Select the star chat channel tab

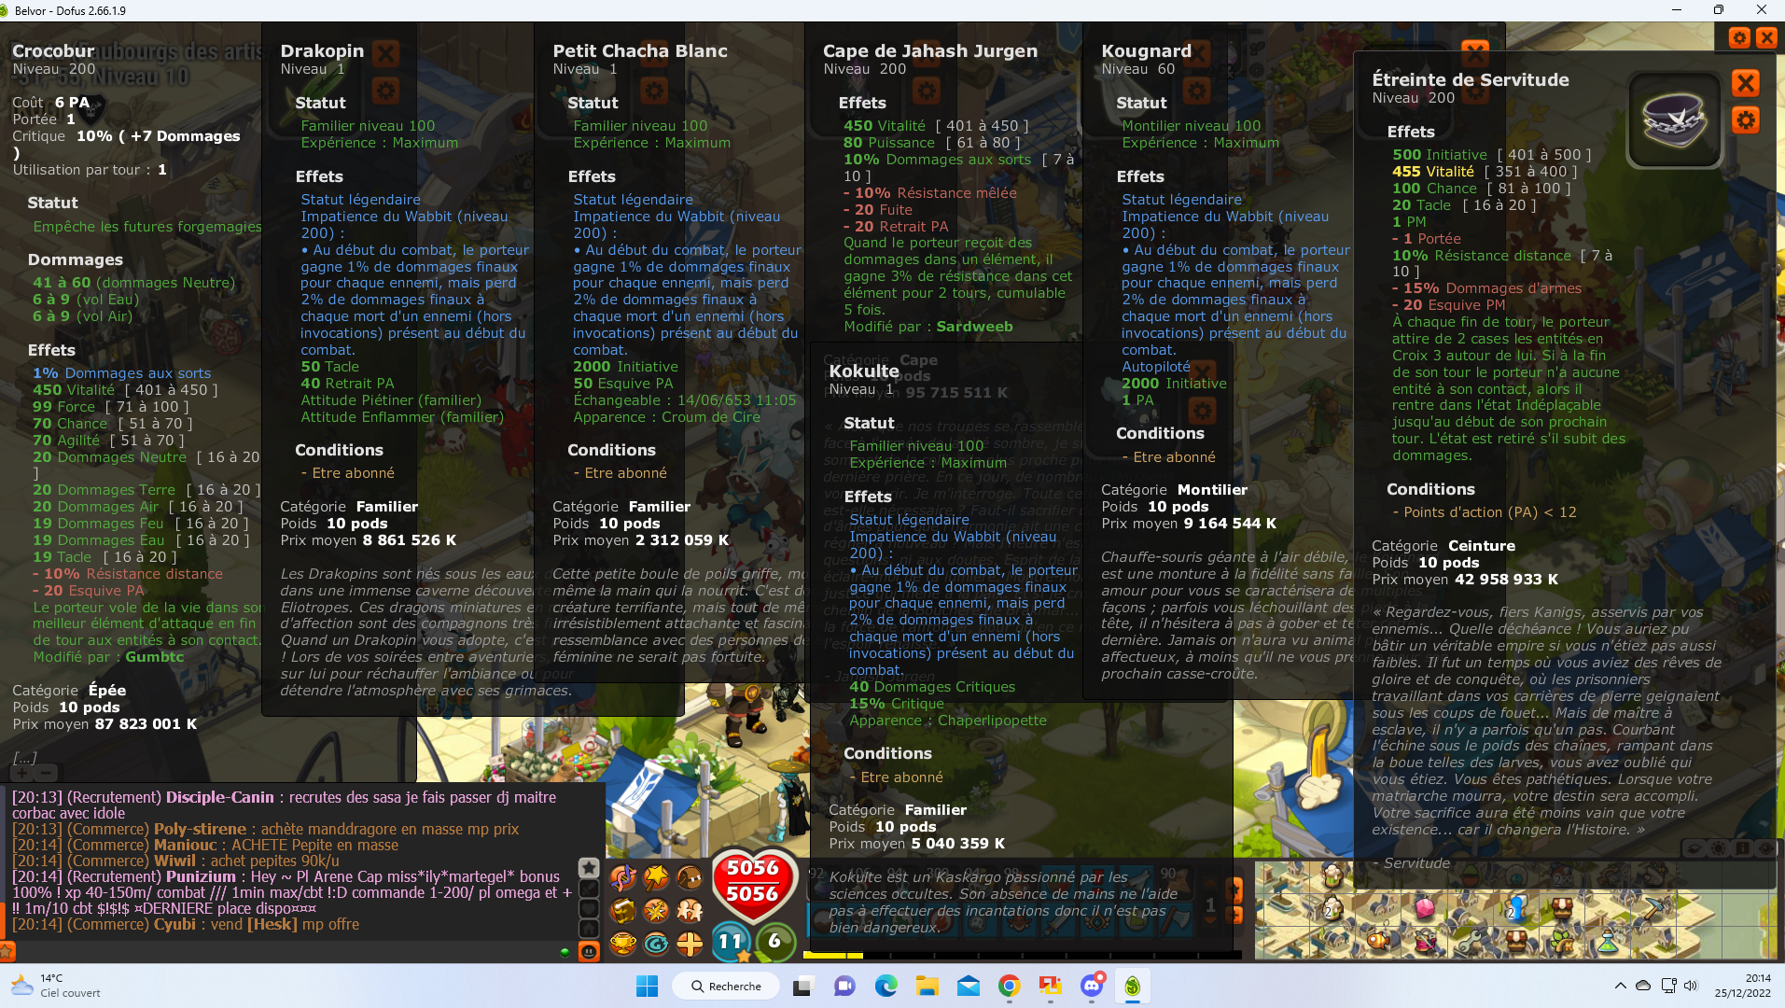point(589,868)
